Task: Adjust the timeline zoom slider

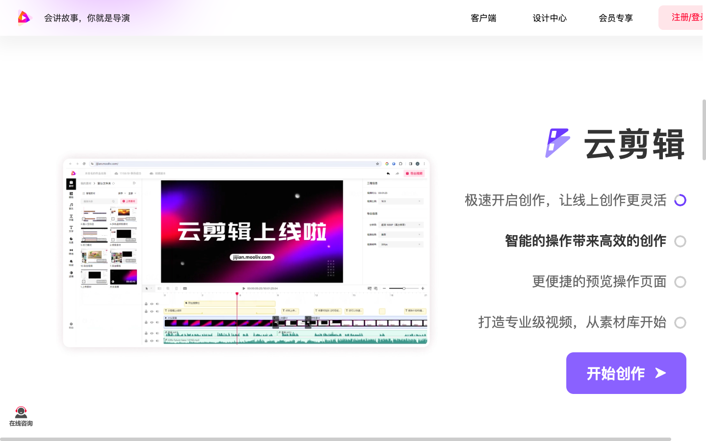Action: [x=404, y=288]
